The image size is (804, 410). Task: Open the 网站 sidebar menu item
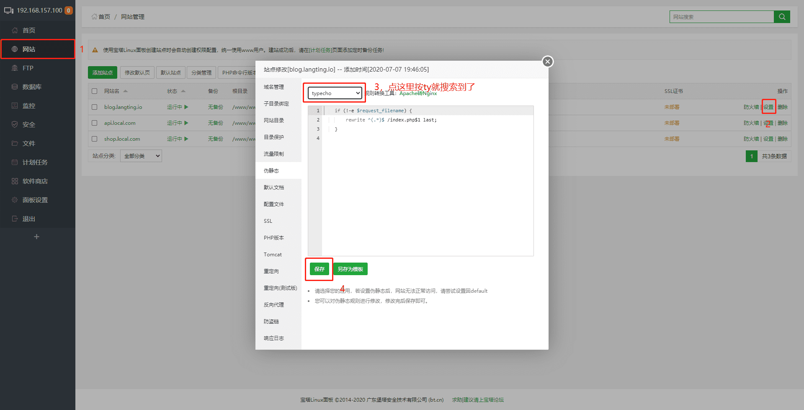(x=38, y=49)
